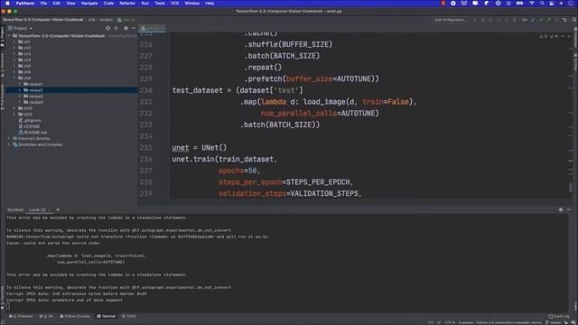Expand the ch1 folder
Viewport: 578px width, 325px height.
(x=14, y=42)
